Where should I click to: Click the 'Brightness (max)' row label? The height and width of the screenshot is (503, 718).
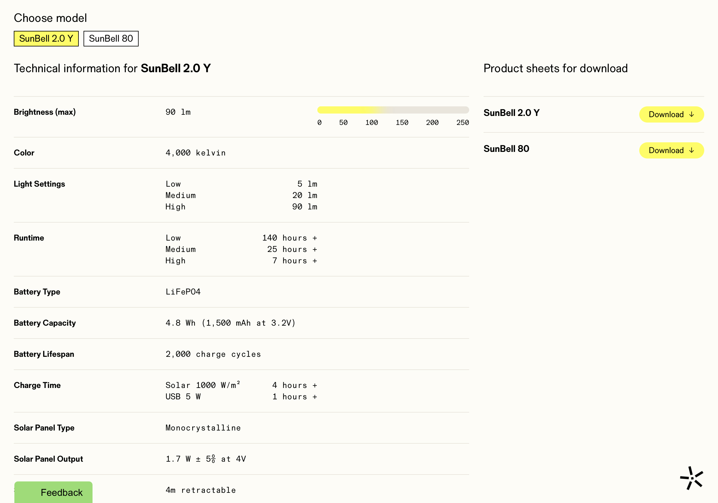click(x=45, y=112)
